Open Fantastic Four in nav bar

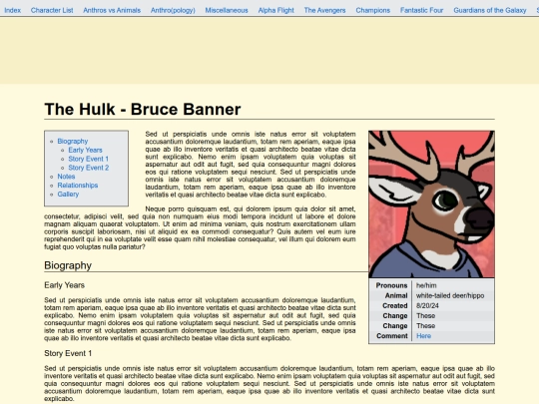[x=422, y=10]
